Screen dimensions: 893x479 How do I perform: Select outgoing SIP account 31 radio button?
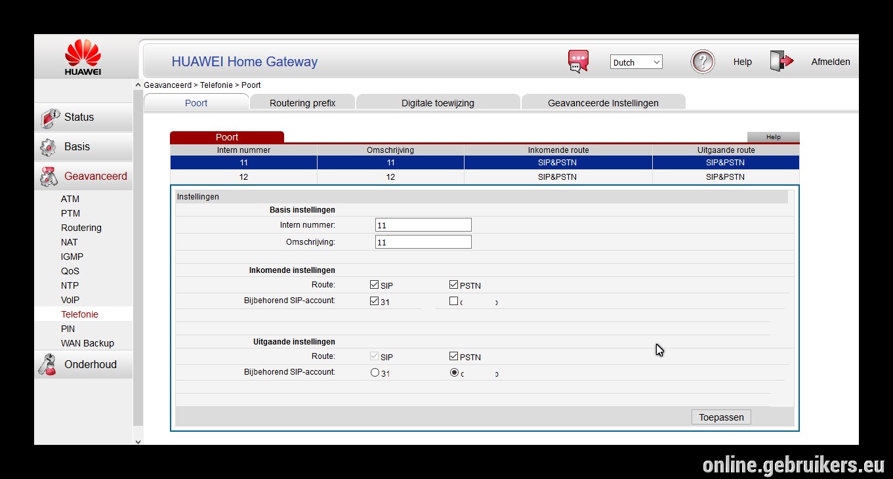[375, 373]
